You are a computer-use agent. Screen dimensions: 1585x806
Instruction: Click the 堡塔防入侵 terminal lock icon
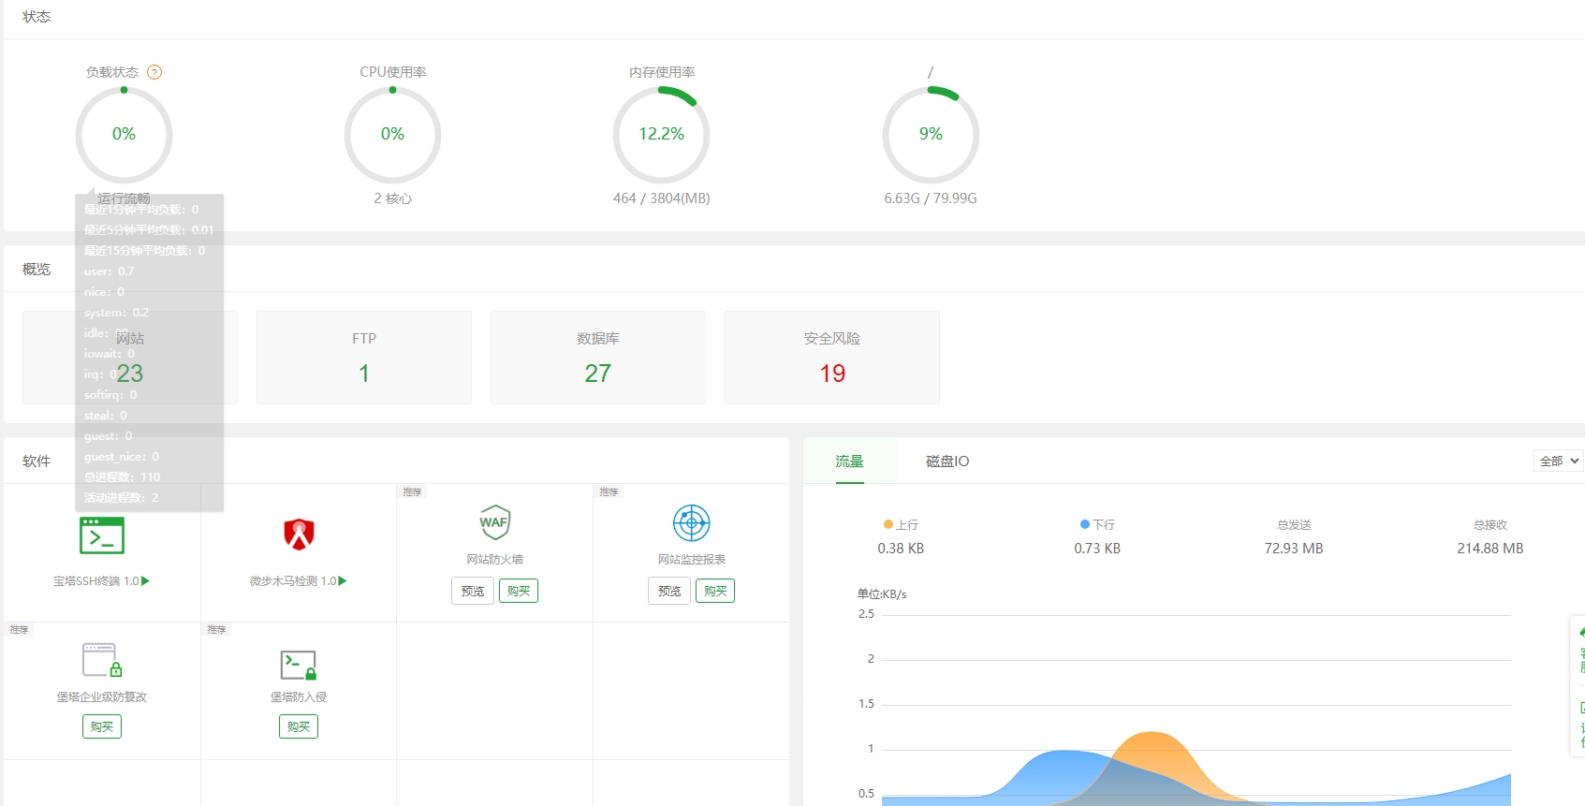pyautogui.click(x=299, y=665)
